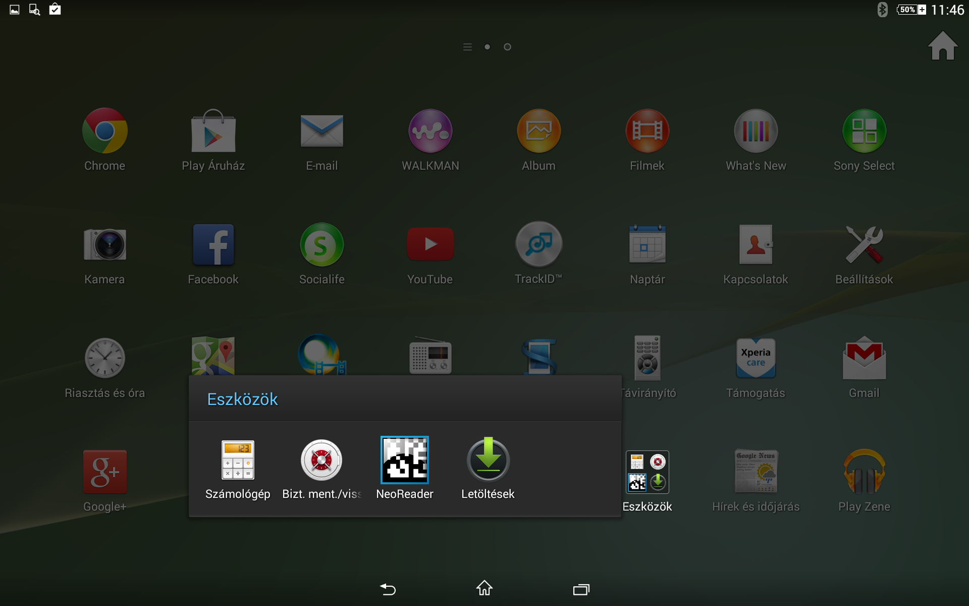Tap the 50% battery indicator

tap(911, 10)
